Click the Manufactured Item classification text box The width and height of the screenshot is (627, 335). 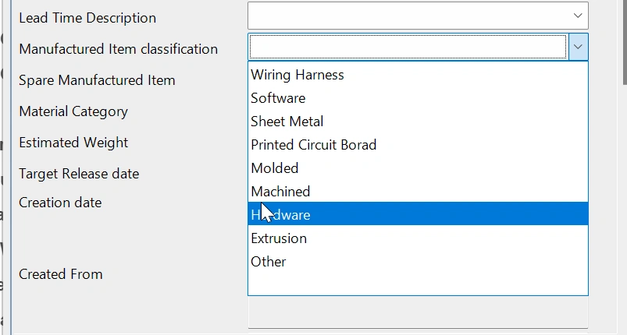408,48
